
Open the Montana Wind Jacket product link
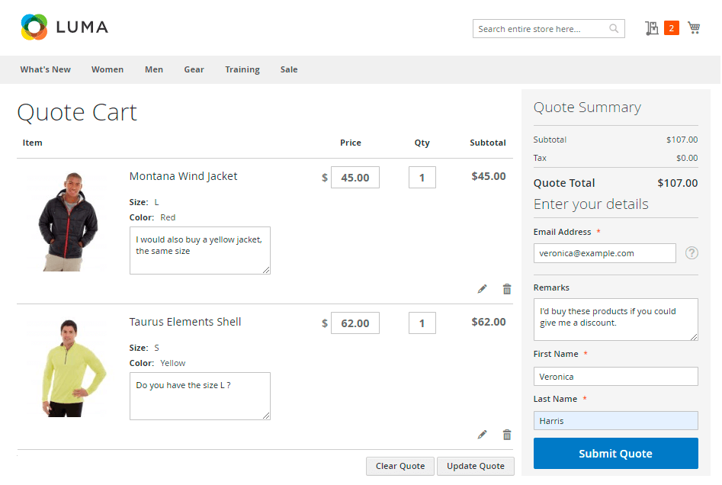tap(183, 176)
